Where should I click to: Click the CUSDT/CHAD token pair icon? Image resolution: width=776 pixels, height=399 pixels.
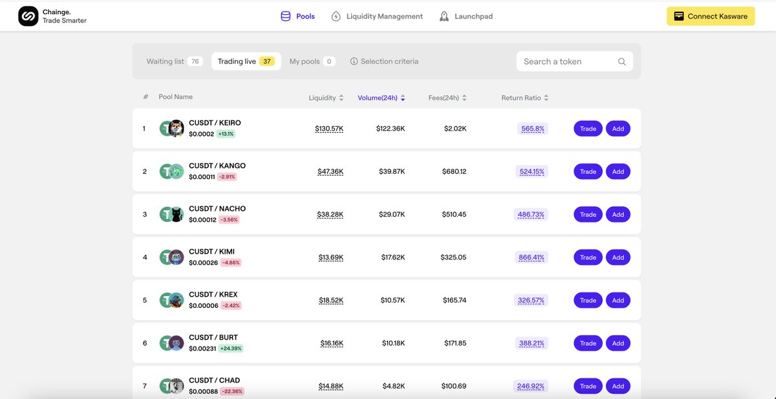point(171,385)
